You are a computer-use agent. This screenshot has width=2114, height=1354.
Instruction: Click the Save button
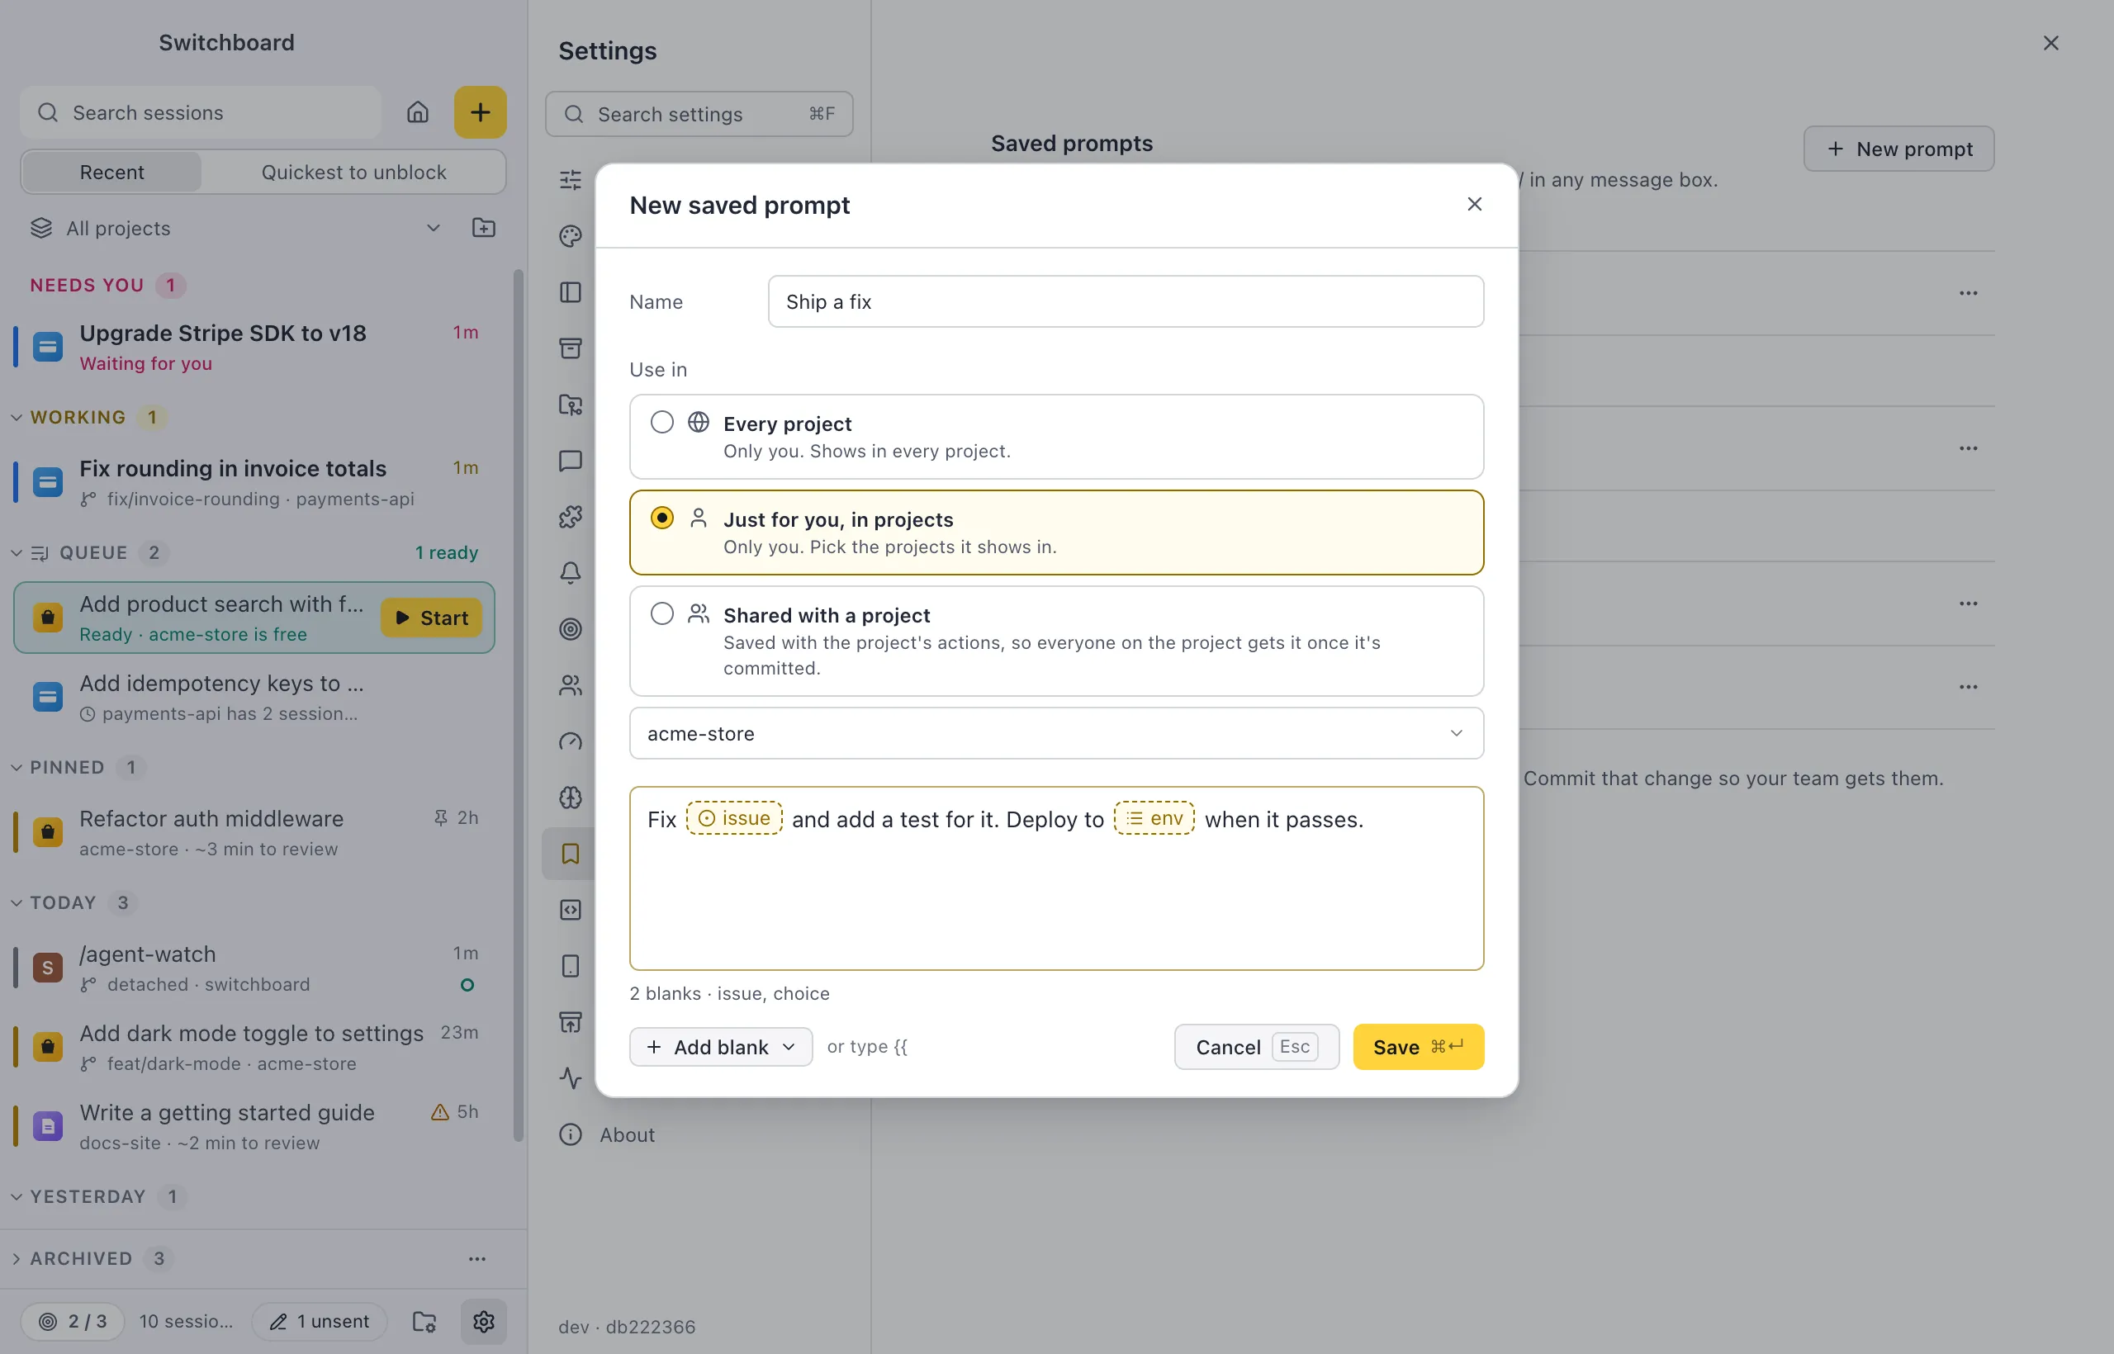point(1419,1047)
